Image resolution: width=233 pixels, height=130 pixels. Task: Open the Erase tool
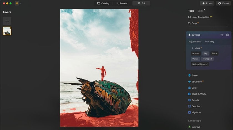point(194,76)
